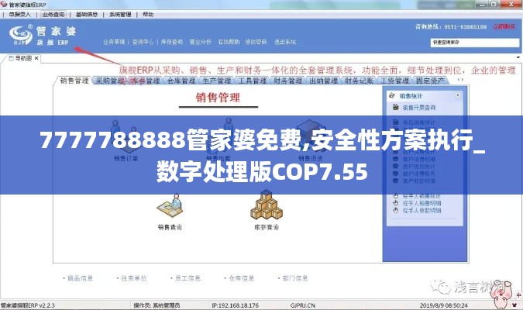The height and width of the screenshot is (310, 523).
Task: Open the 业务查询 menu
Action: pyautogui.click(x=53, y=15)
